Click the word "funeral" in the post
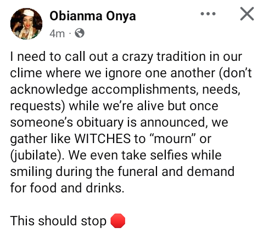 coord(138,172)
